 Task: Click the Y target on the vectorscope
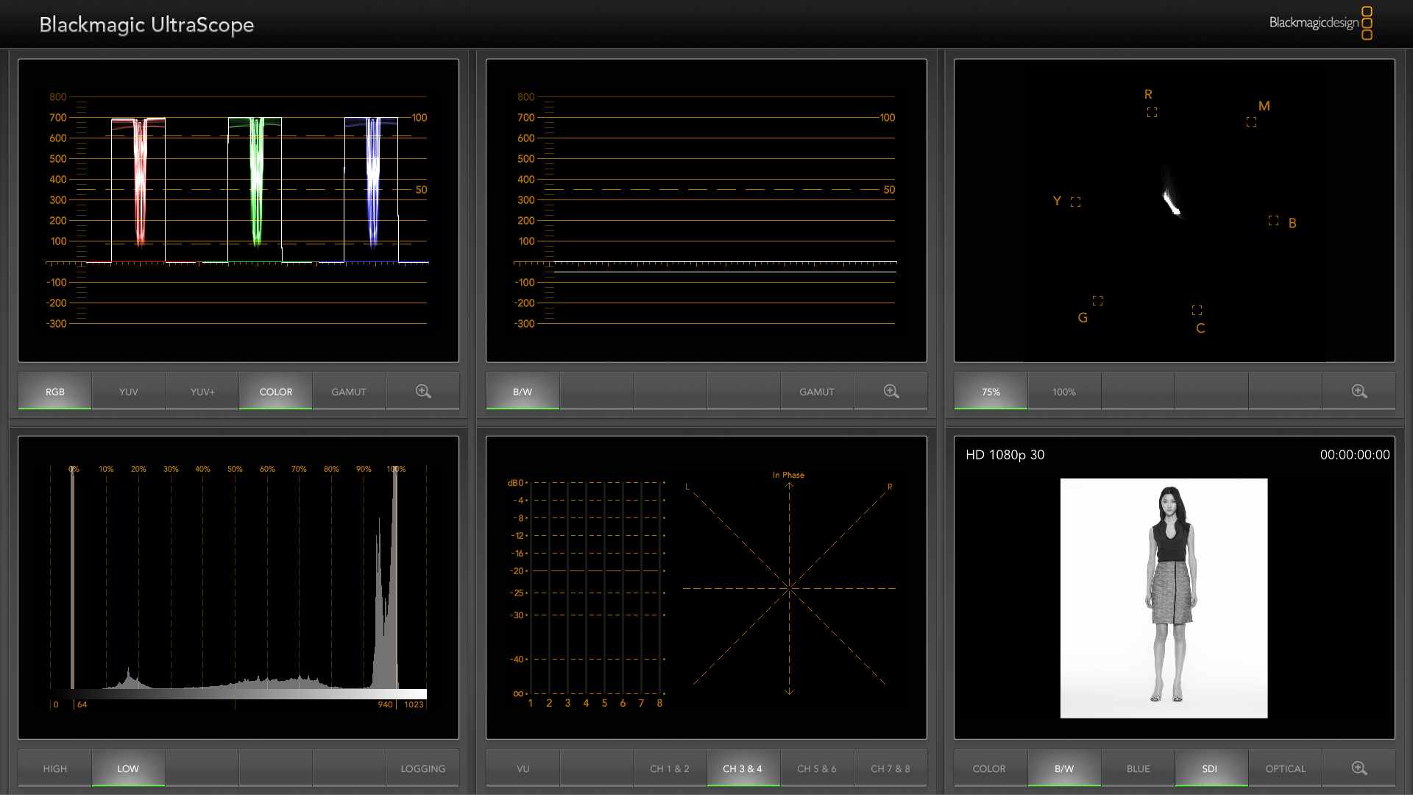[1075, 202]
